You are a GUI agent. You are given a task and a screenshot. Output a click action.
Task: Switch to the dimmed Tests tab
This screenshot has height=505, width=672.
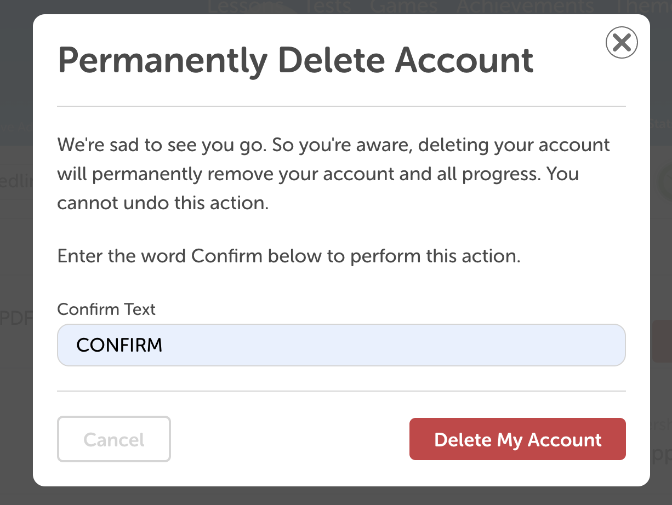(327, 7)
